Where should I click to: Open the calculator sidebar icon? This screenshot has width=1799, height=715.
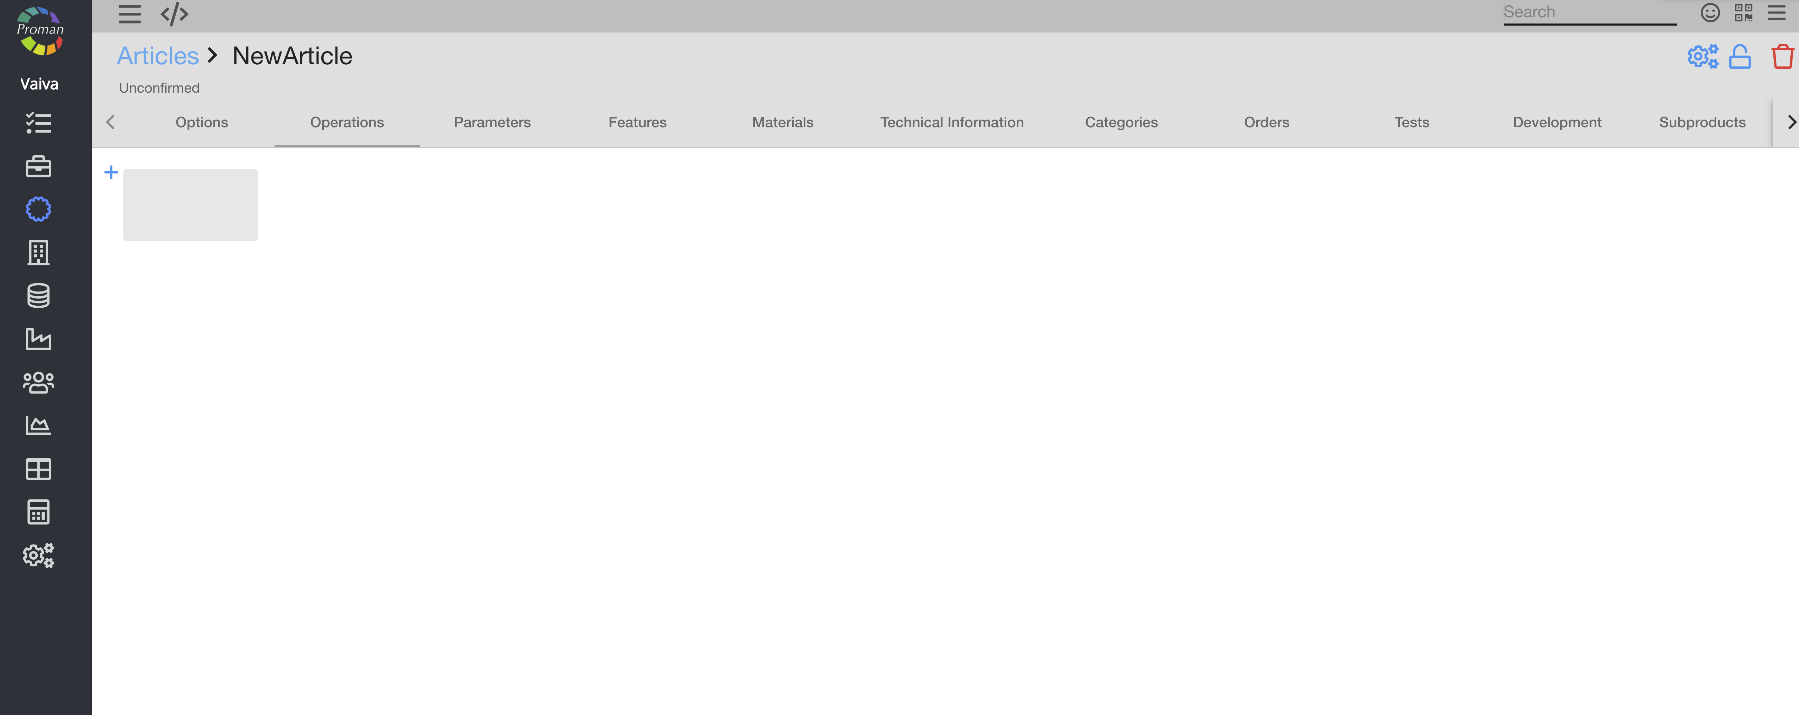(38, 512)
